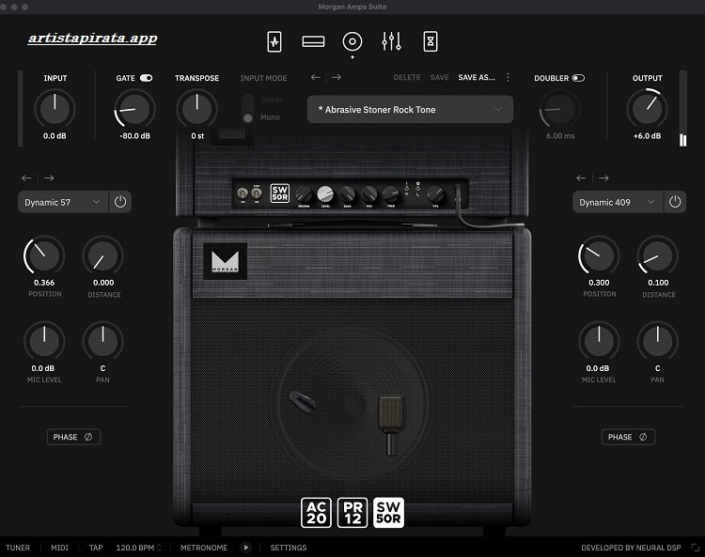Open the equalizer sliders section icon
Screen dimensions: 705x557
click(x=392, y=41)
